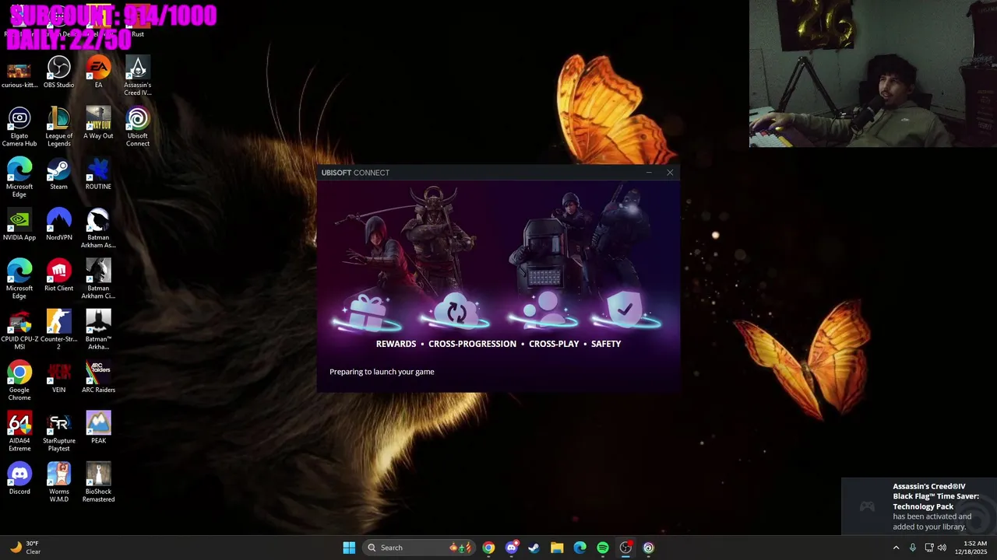Open NVIDIA App desktop shortcut

[x=19, y=225]
